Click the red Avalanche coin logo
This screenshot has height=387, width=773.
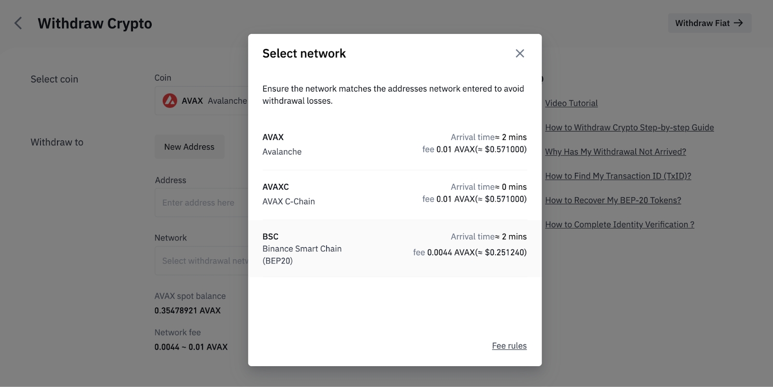click(170, 101)
